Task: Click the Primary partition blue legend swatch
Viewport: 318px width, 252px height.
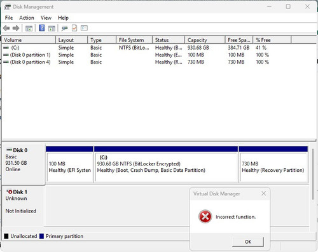Action: coord(41,236)
